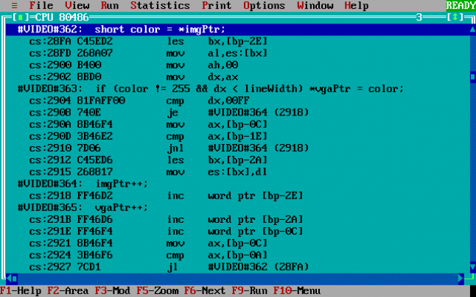Open the Run menu

tap(110, 5)
